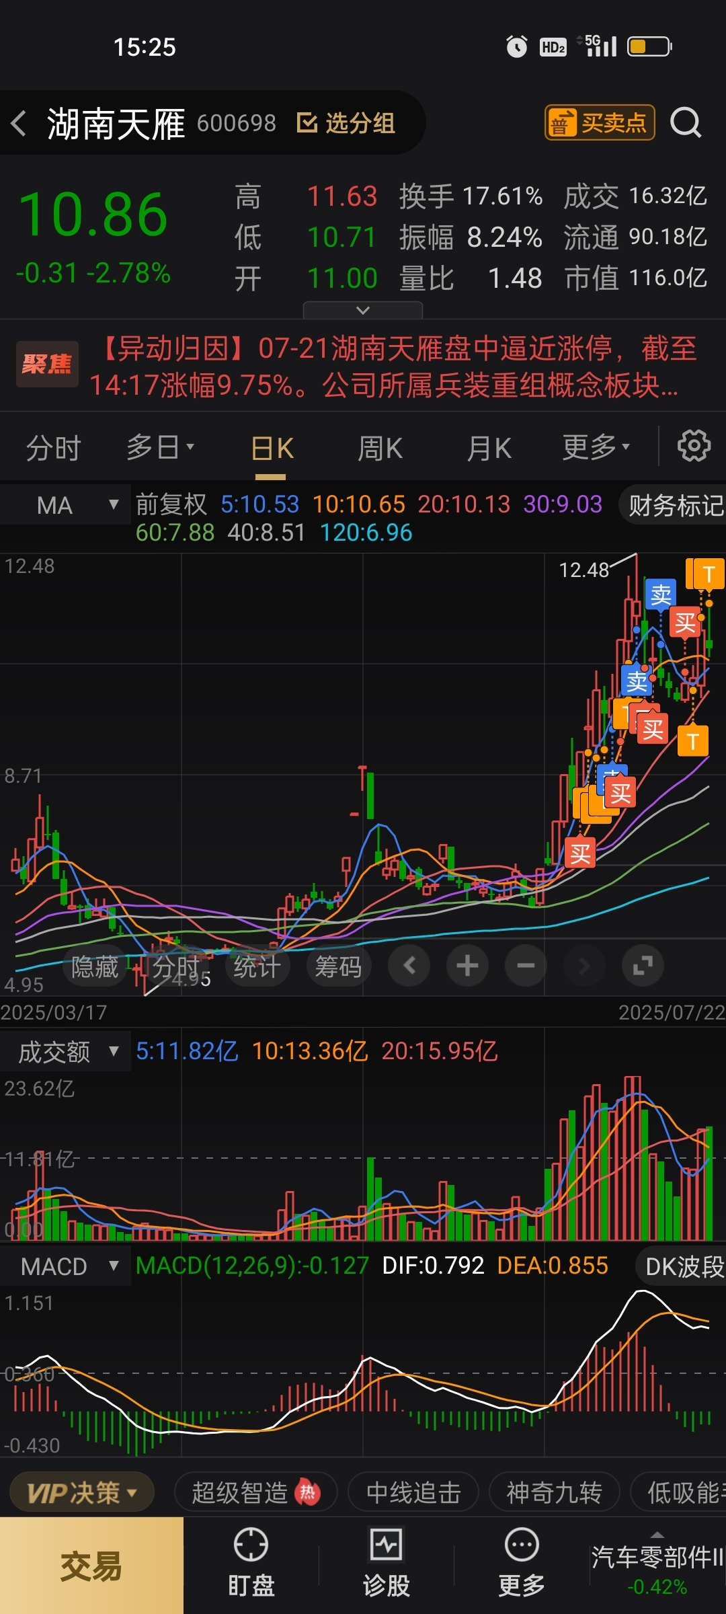This screenshot has height=1614, width=726.
Task: Tap the hot badge on 超级智造
Action: pyautogui.click(x=308, y=1493)
